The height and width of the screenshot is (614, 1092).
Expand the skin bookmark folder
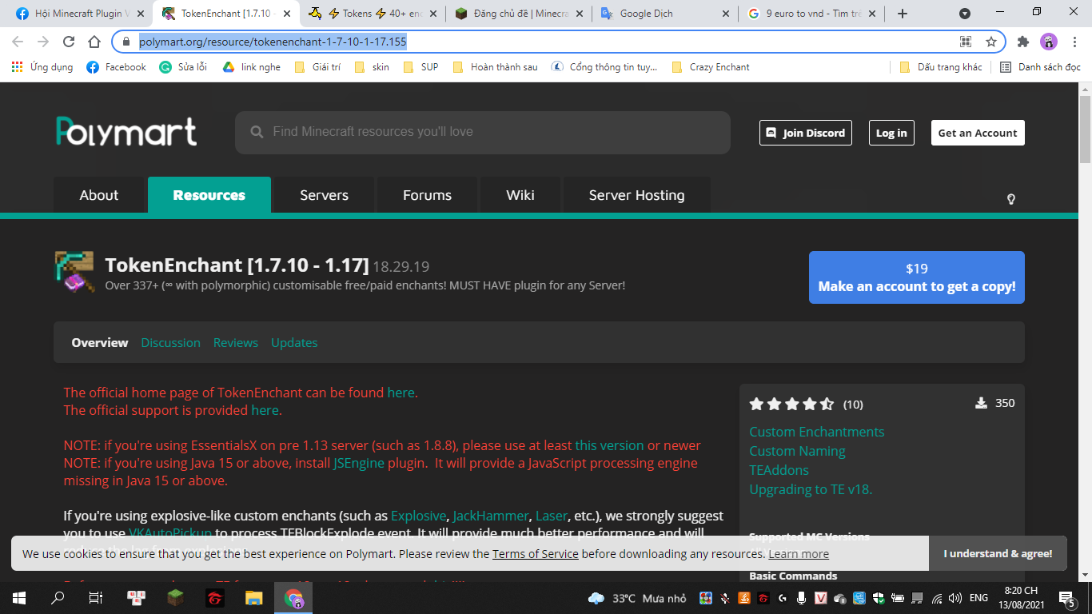pos(372,67)
